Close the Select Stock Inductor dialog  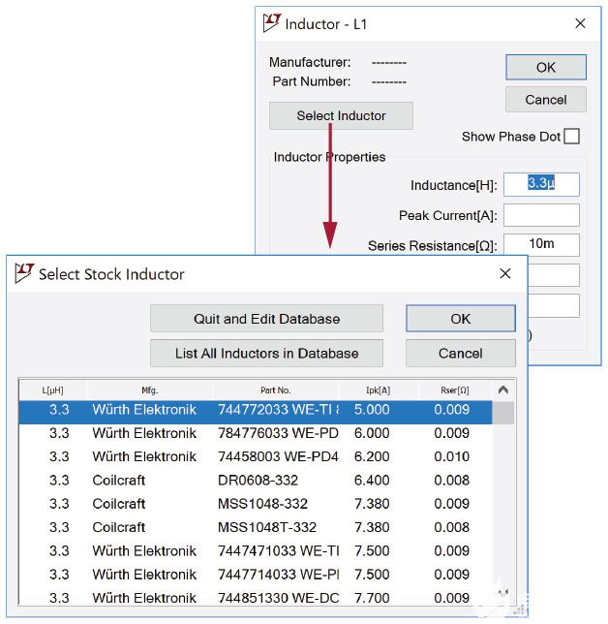click(x=504, y=274)
